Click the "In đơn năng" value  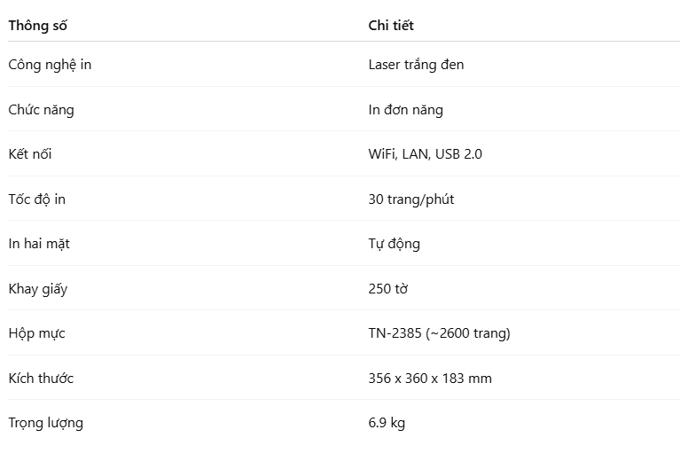click(x=405, y=110)
